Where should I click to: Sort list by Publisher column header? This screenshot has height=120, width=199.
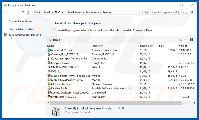click(x=97, y=46)
